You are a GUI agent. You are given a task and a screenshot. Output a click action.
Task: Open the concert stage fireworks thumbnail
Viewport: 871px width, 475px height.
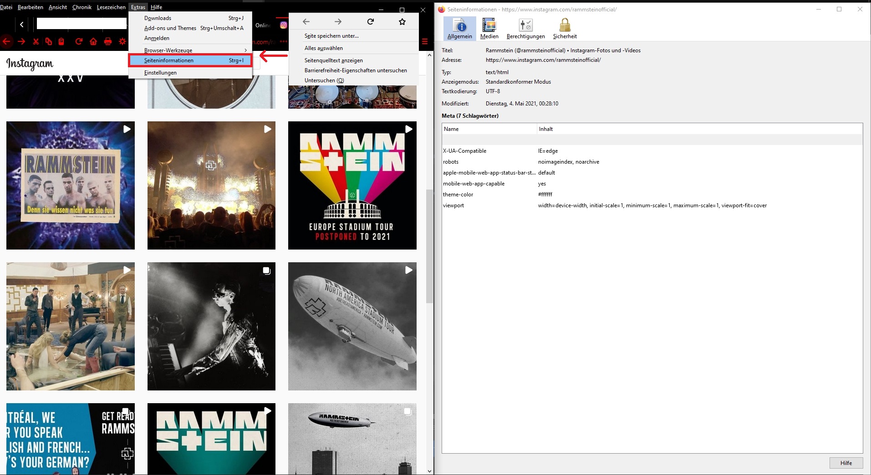tap(211, 185)
